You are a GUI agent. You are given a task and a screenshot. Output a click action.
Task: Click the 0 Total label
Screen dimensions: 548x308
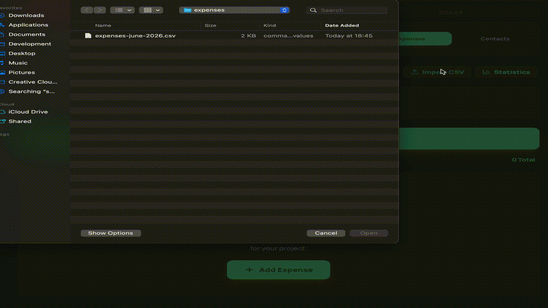(x=523, y=160)
